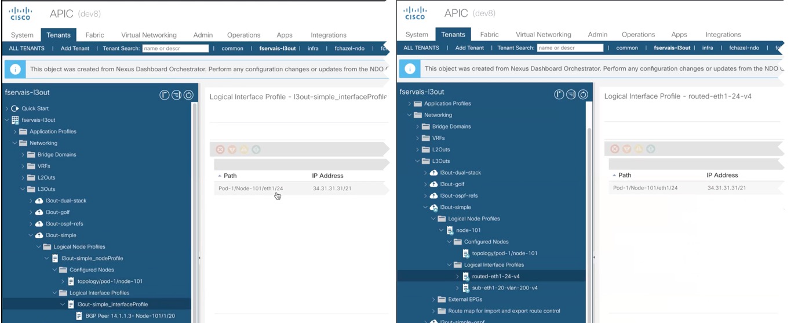The image size is (798, 323).
Task: Focus the Tenant Search field in left window
Action: [176, 49]
